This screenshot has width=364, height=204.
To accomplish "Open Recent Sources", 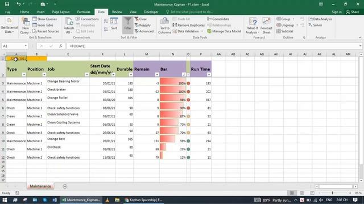I will point(45,31).
